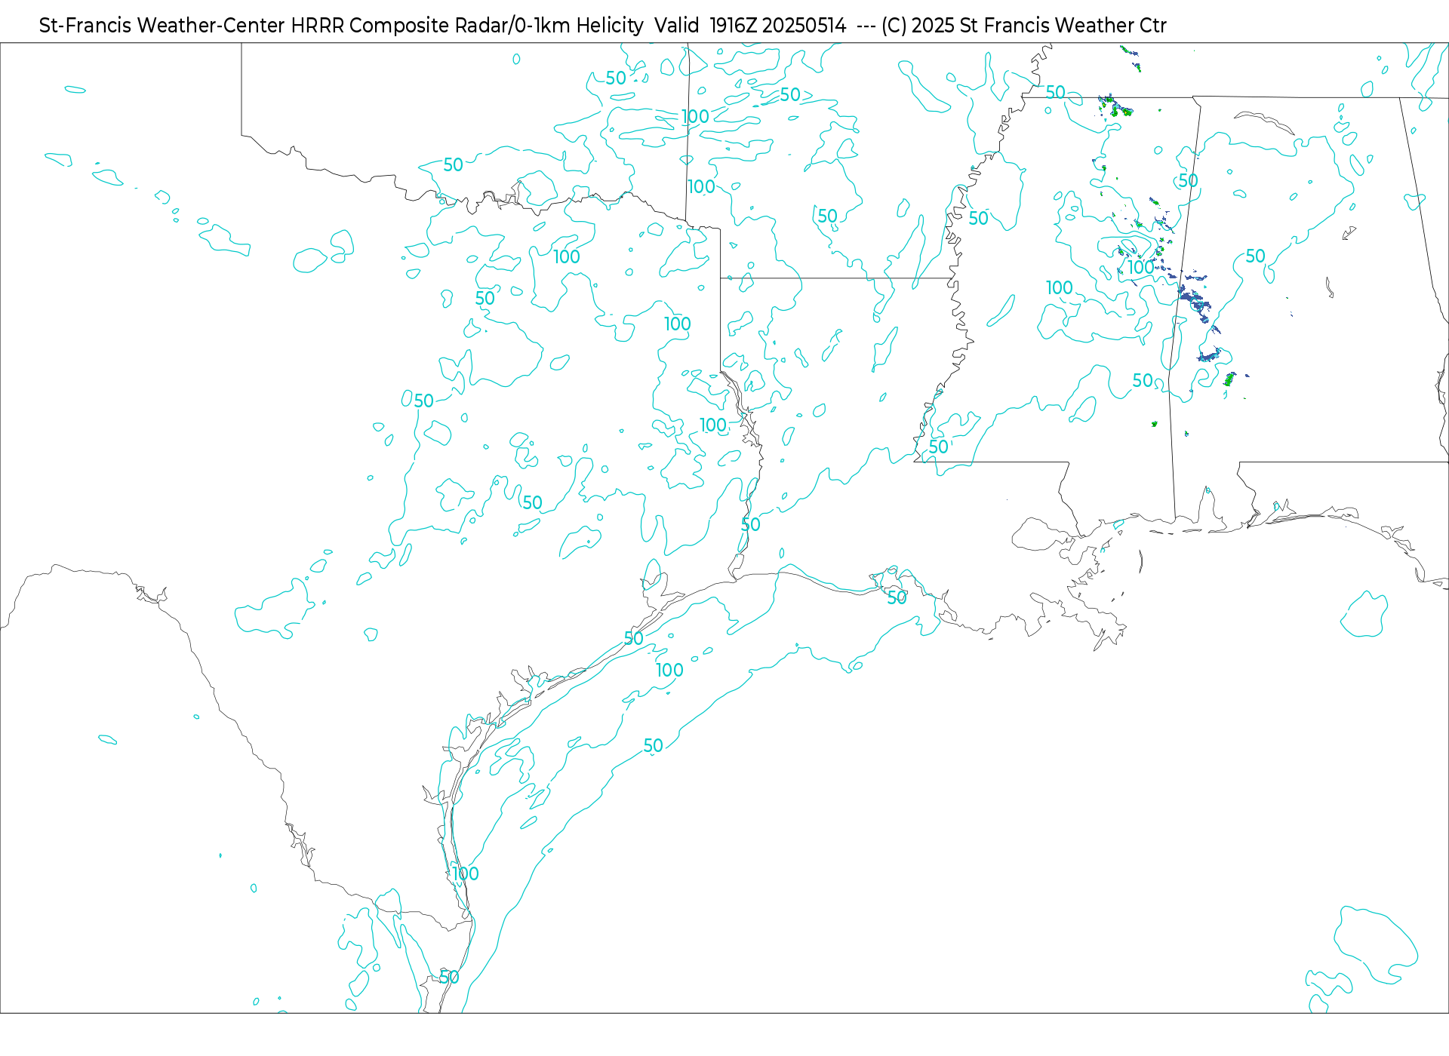The image size is (1449, 1056).
Task: Click the "Valid 1916Z 20250514" timestamp text
Action: (x=751, y=26)
